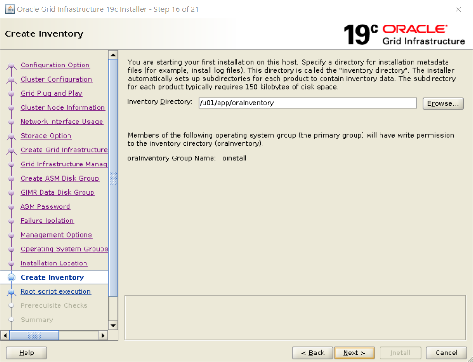Click the empty message area panel
This screenshot has height=362, width=473.
[295, 318]
